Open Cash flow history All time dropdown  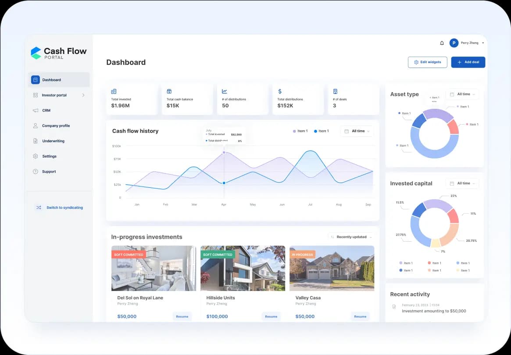click(x=357, y=131)
